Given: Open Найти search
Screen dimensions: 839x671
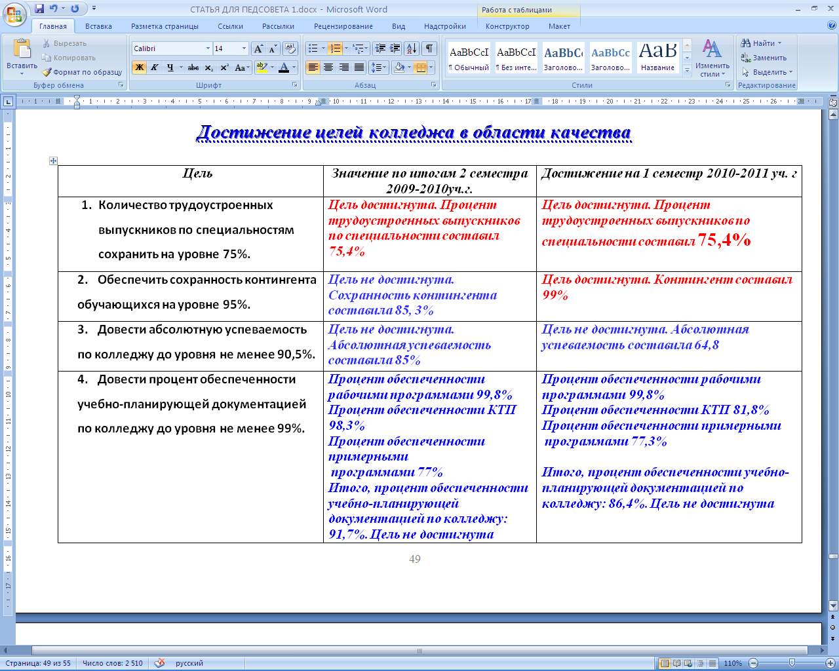Looking at the screenshot, I should 761,43.
